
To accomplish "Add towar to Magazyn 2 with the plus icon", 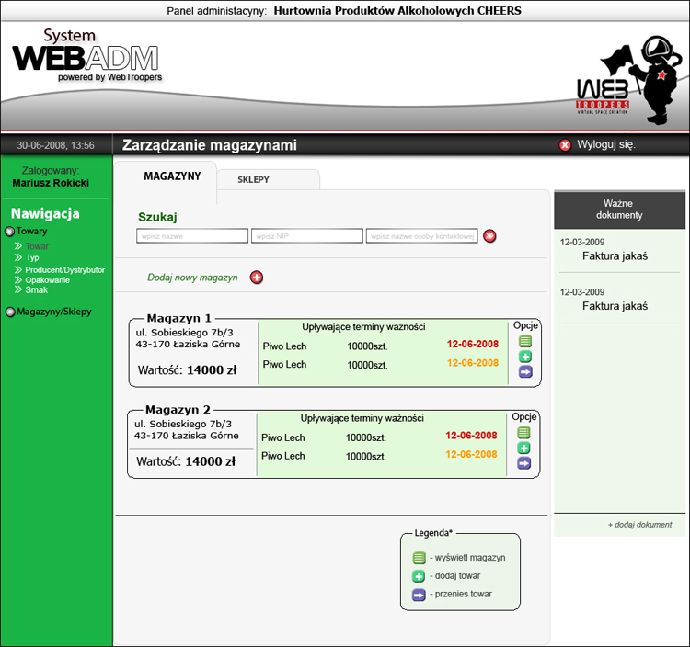I will point(524,448).
